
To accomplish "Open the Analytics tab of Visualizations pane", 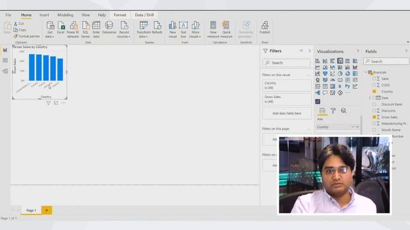I will pos(343,111).
